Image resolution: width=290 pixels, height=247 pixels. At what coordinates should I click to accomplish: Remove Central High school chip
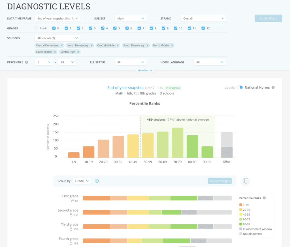click(x=78, y=52)
